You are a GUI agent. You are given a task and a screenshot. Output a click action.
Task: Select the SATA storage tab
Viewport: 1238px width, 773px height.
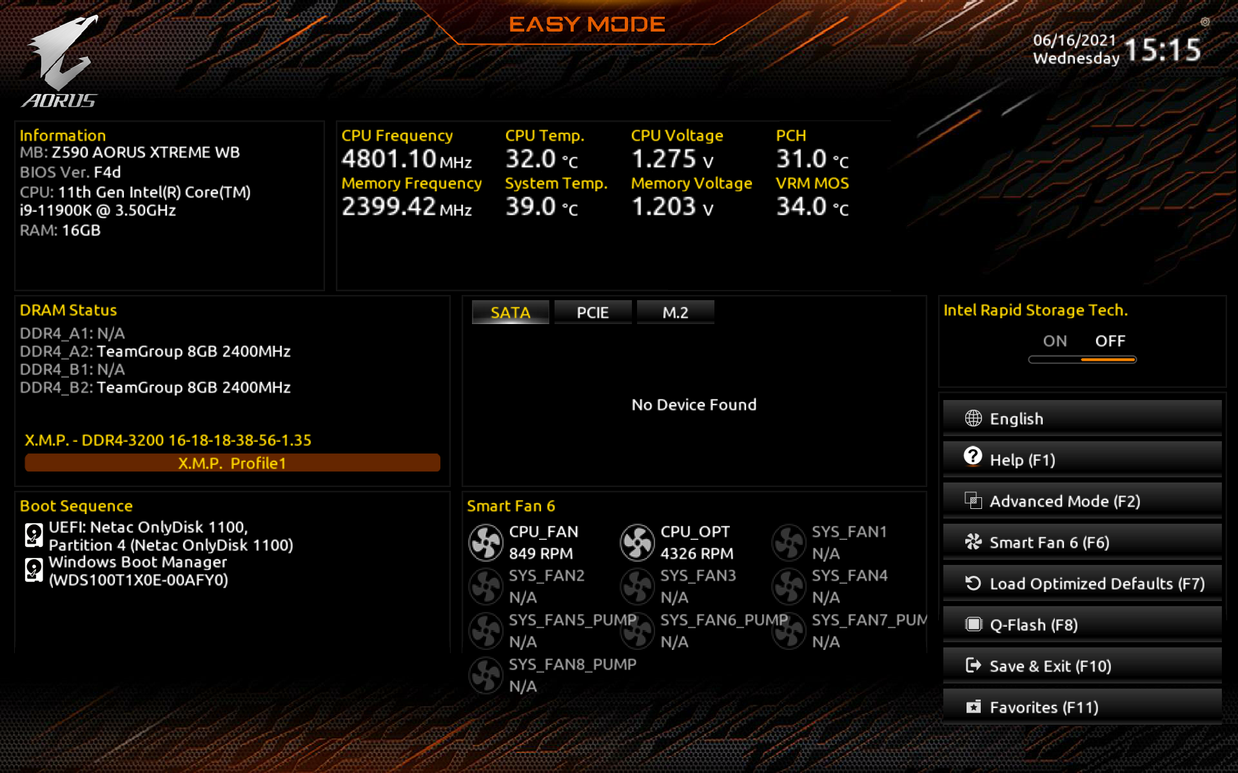click(x=510, y=312)
